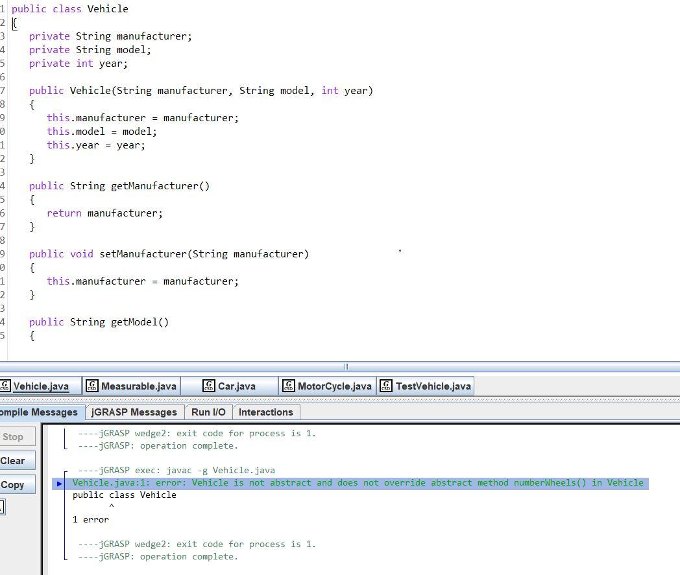This screenshot has height=575, width=680.
Task: Click the CSD icon on MotorCycle.java tab
Action: (288, 386)
